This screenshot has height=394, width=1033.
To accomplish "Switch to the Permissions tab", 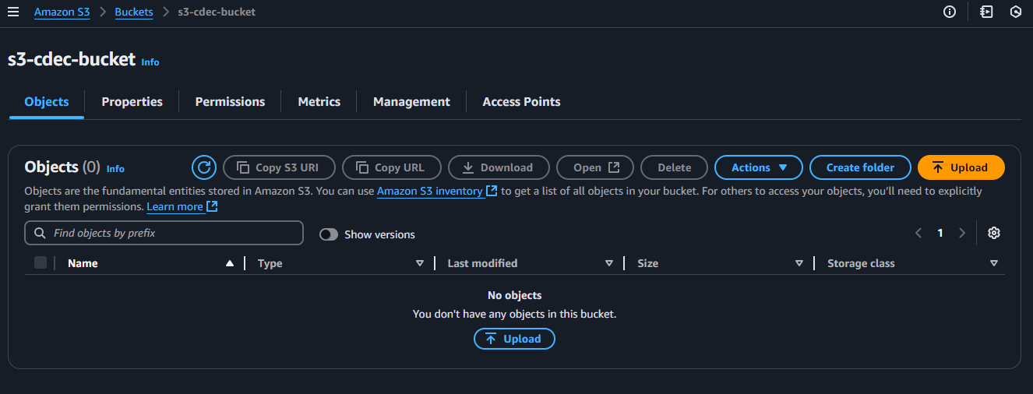I will (230, 102).
